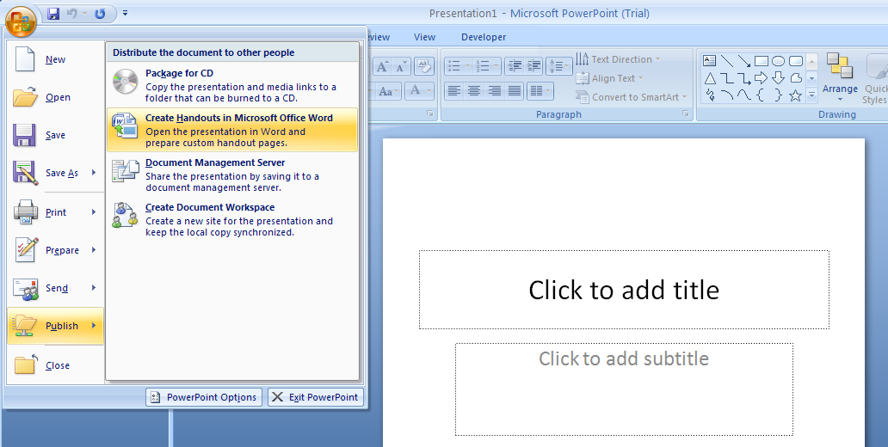
Task: Click Align Text Left icon
Action: pyautogui.click(x=454, y=91)
